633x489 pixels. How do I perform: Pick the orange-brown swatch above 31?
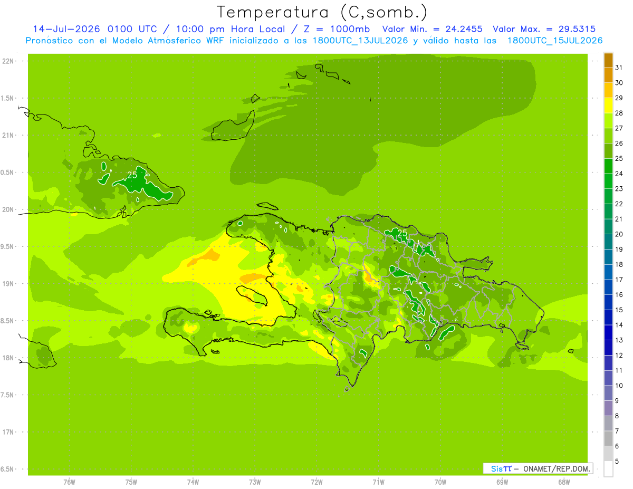click(x=608, y=60)
